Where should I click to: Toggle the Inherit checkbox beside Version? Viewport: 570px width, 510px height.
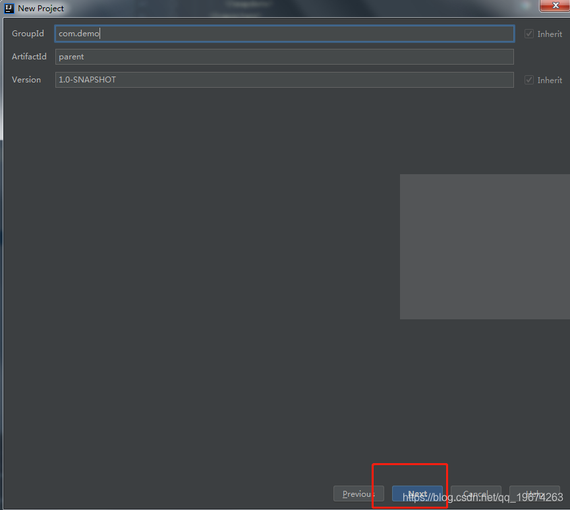click(x=529, y=80)
